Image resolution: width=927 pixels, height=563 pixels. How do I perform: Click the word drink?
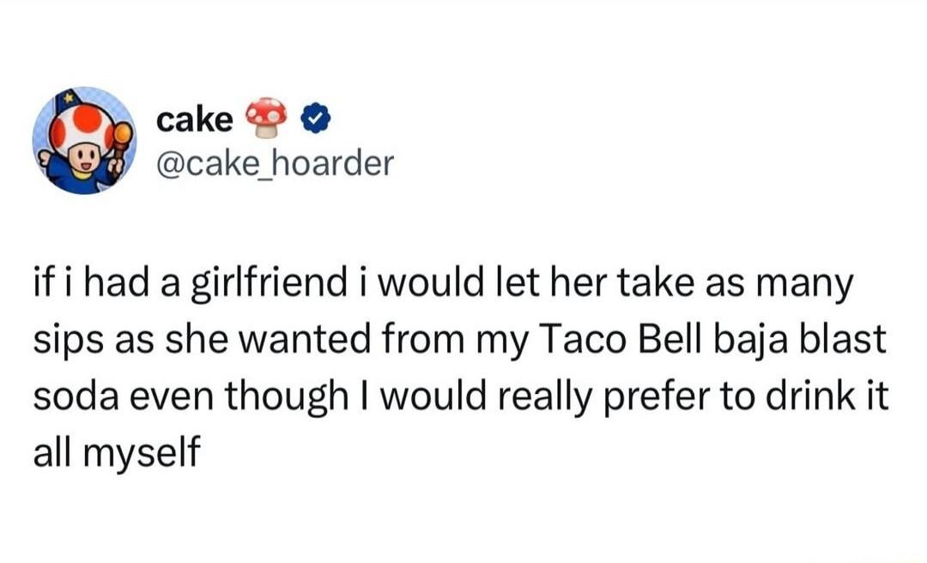[810, 397]
